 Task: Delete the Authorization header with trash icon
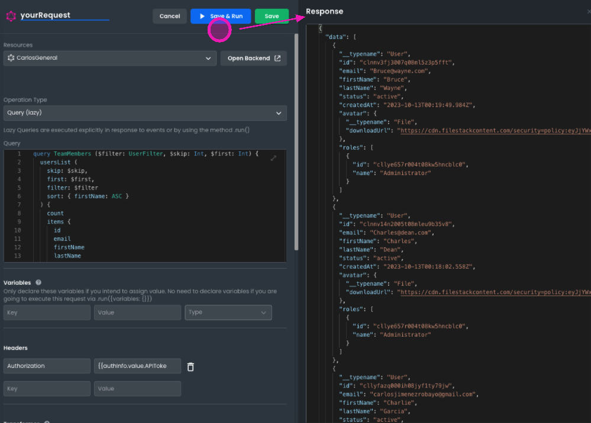tap(190, 367)
